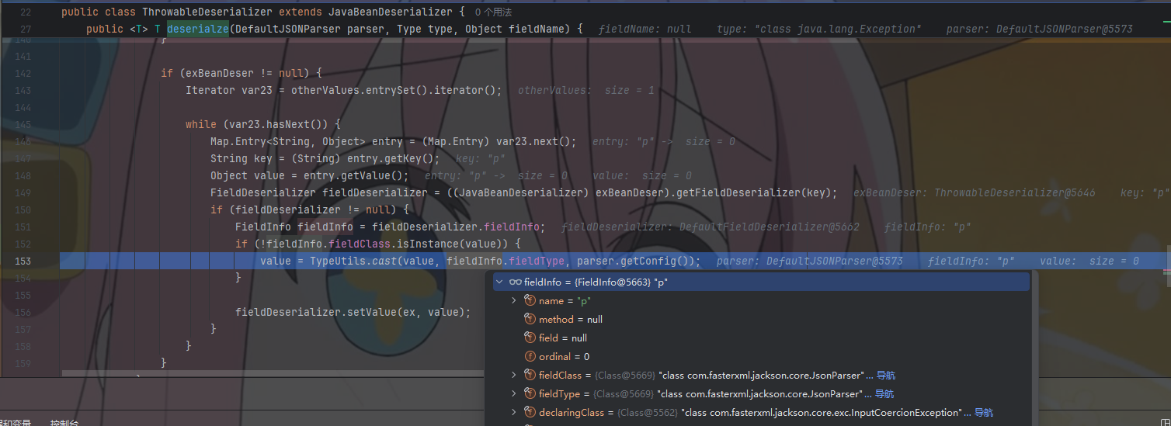Expand the fieldClass node arrow
The width and height of the screenshot is (1171, 426).
tap(514, 376)
